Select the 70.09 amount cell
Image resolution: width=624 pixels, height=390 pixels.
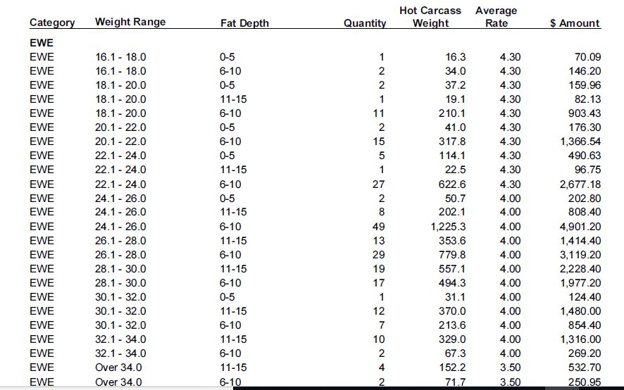click(x=584, y=57)
